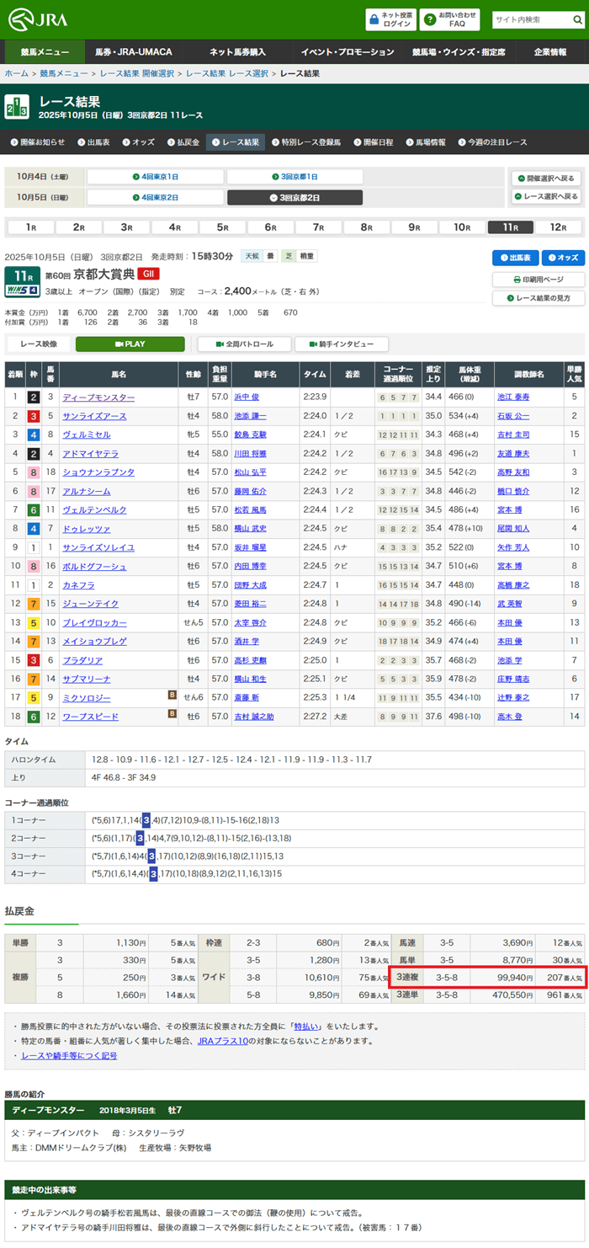
Task: Open the 印刷用ページ print view
Action: (x=539, y=280)
